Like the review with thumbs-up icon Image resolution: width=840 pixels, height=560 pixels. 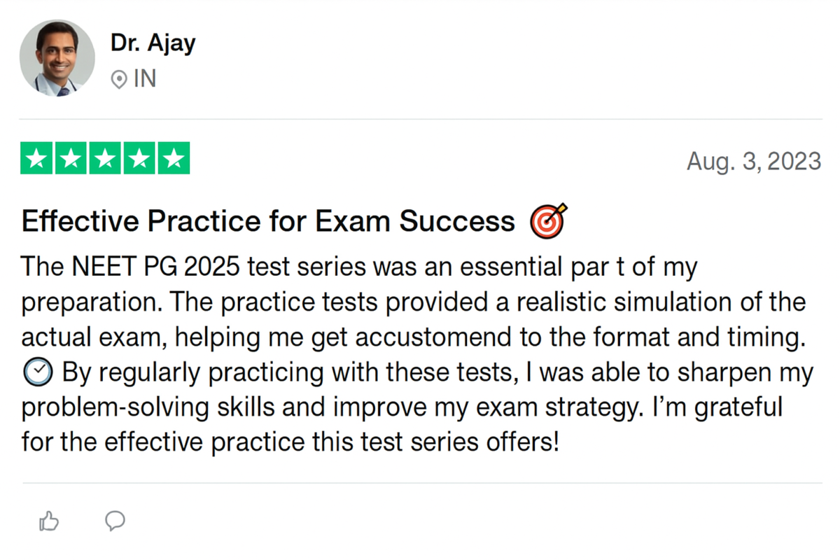point(49,521)
